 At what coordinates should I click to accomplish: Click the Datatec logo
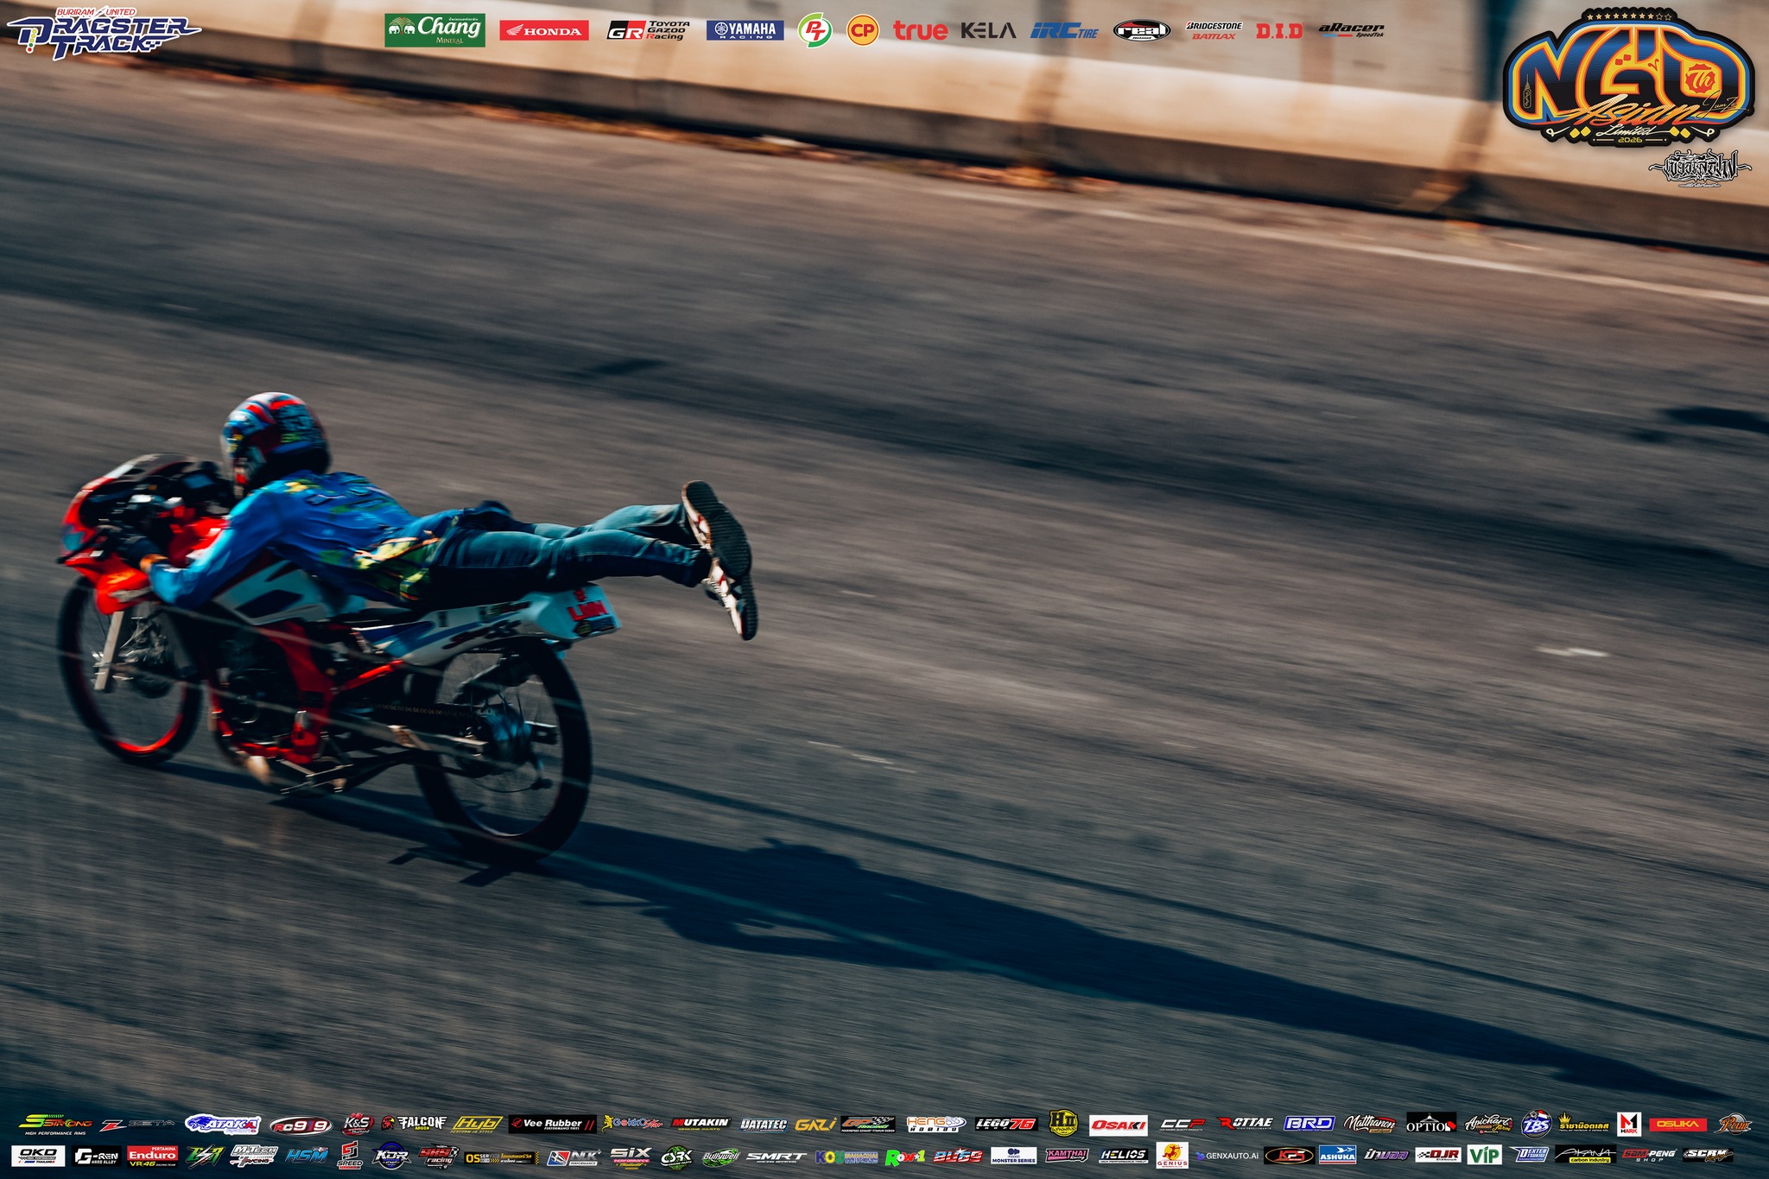point(764,1125)
